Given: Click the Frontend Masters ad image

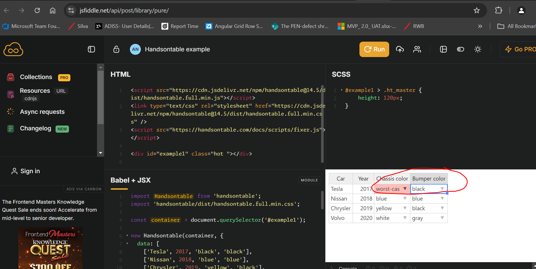Looking at the screenshot, I should (x=50, y=248).
